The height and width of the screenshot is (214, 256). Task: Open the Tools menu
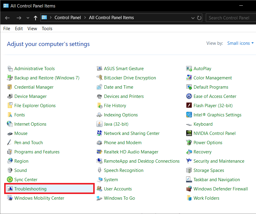click(x=47, y=29)
